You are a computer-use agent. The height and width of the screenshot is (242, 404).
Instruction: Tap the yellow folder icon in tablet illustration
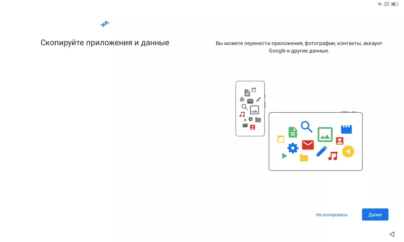tap(304, 157)
